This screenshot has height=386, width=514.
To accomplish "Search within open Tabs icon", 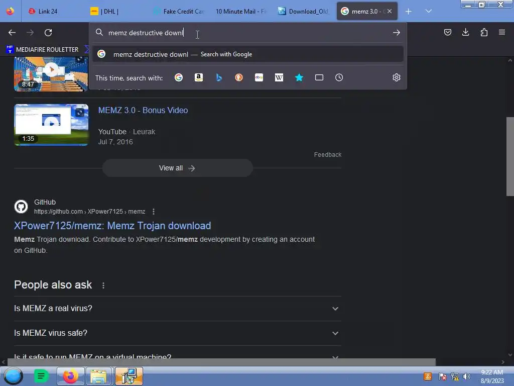I will point(319,77).
